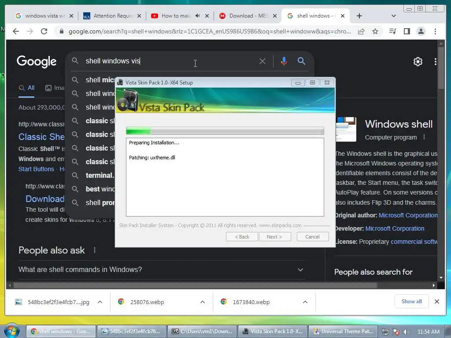
Task: Click the Back button in setup
Action: pos(242,237)
